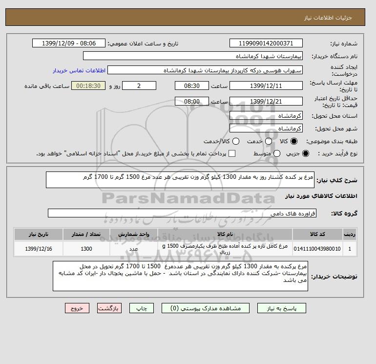
Task: Click the unit cell عدد
Action: (x=134, y=249)
